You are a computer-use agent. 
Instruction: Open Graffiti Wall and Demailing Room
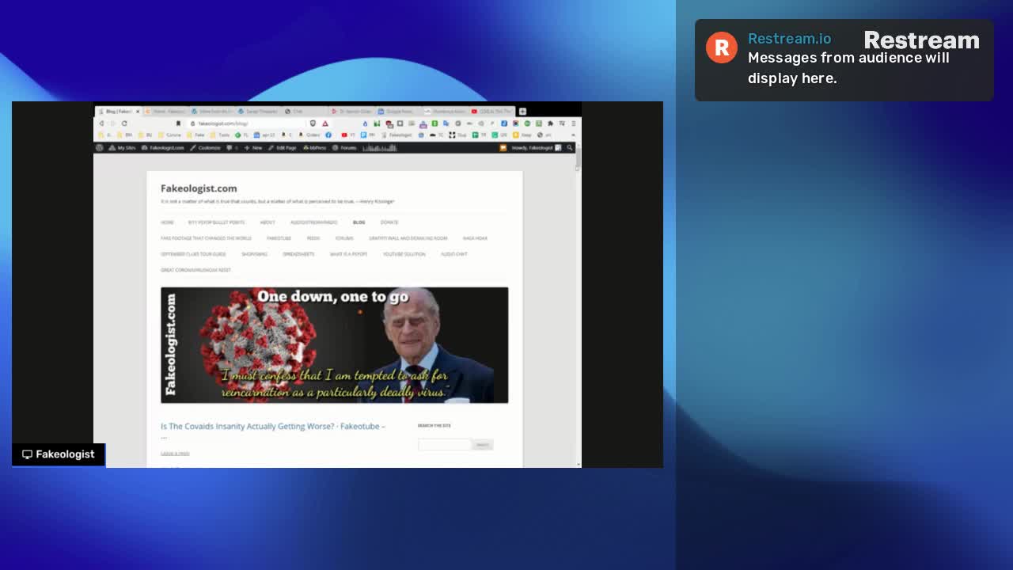408,238
